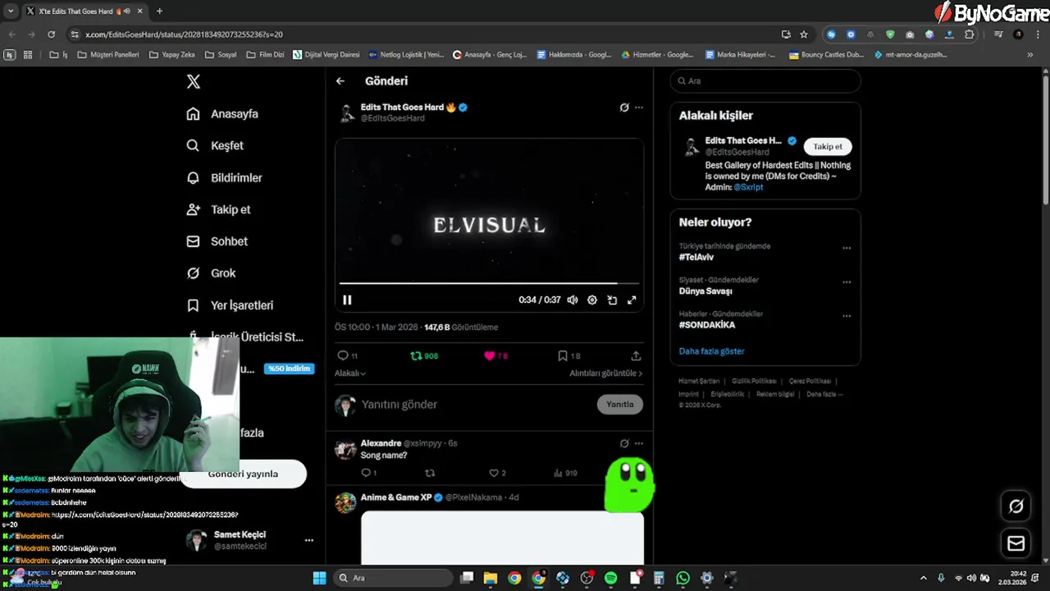1050x591 pixels.
Task: Open Yer İşaretleri bookmarks
Action: point(230,305)
